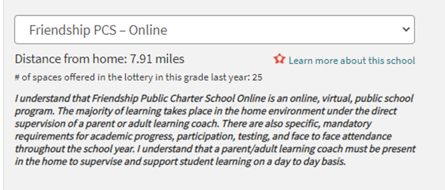This screenshot has height=190, width=445.
Task: Click the spaces offered in lottery last year line
Action: pos(138,78)
